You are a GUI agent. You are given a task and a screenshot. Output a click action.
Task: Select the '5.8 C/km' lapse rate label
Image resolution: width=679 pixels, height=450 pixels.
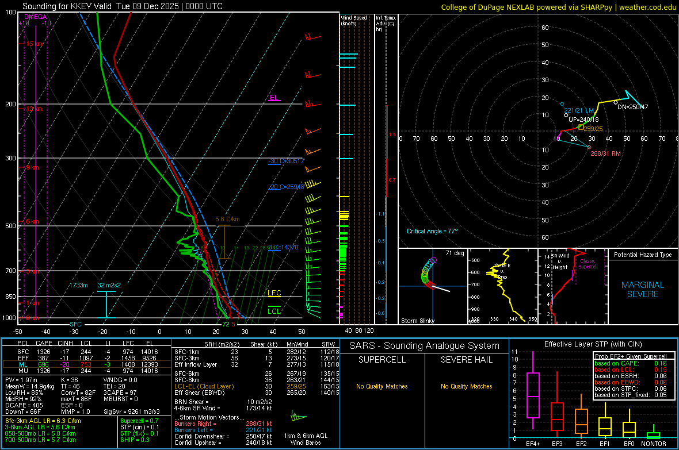pos(227,219)
